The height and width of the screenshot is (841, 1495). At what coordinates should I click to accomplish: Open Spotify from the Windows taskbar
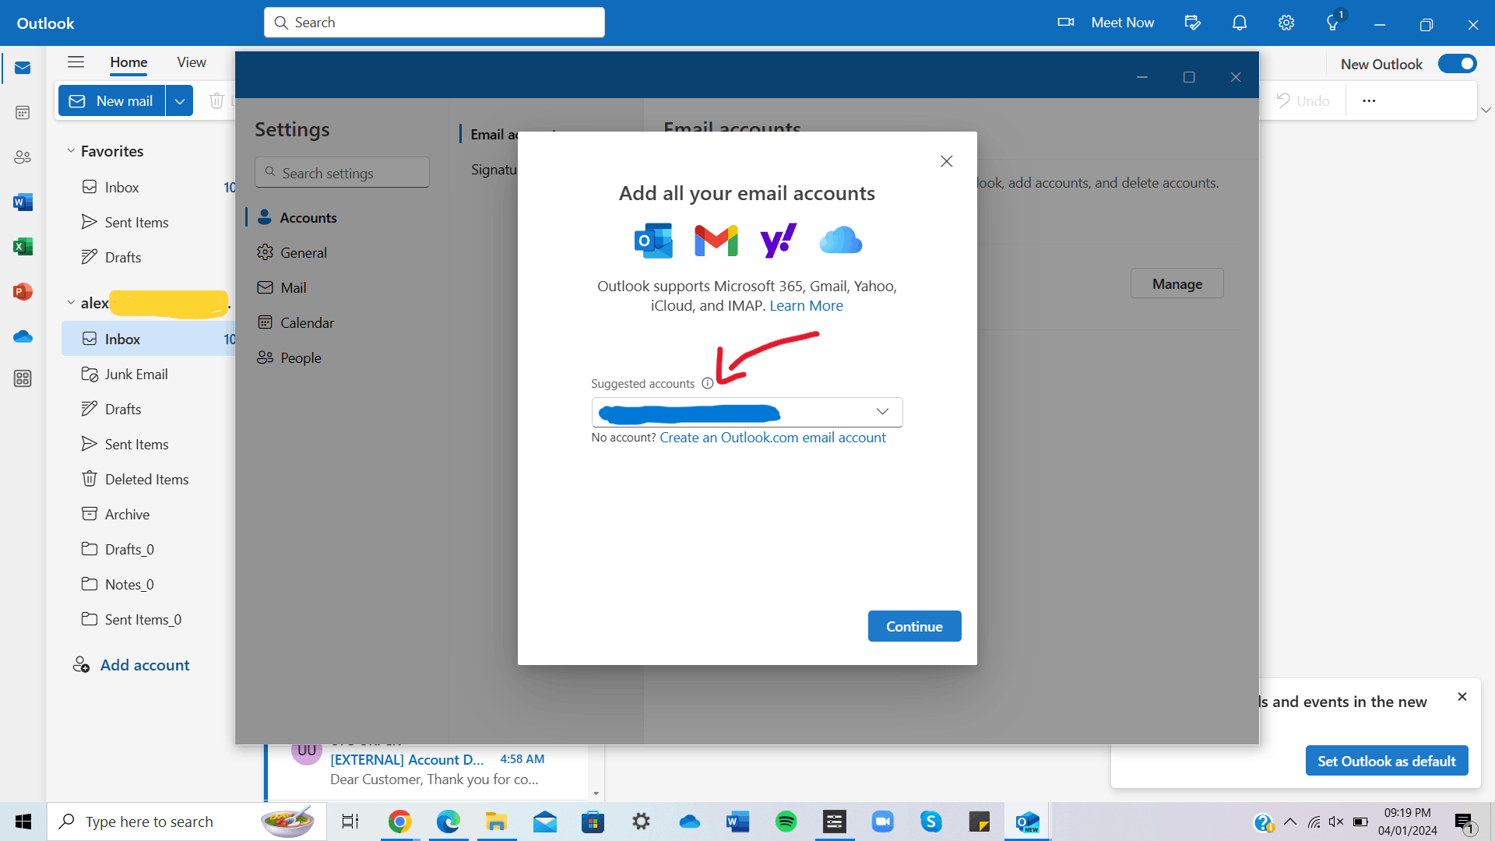(786, 822)
